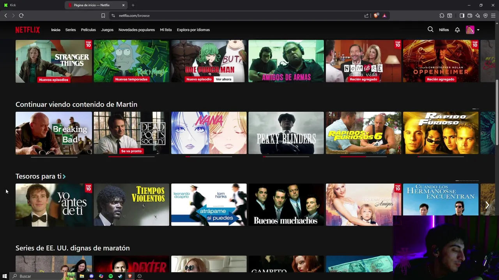Open the Oppenheimer thumbnail
This screenshot has width=499, height=280.
[441, 61]
